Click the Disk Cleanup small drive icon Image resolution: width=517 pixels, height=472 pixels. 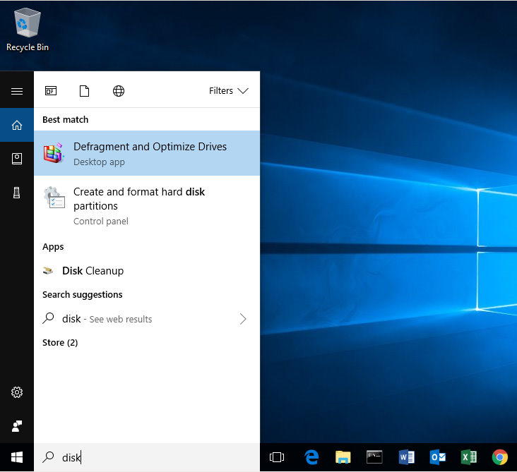coord(48,271)
